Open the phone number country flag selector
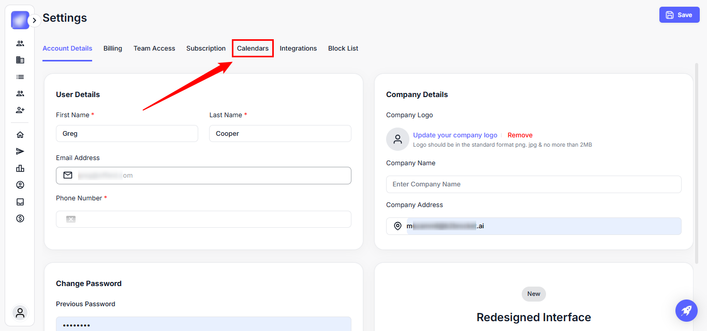Viewport: 707px width, 331px height. pyautogui.click(x=71, y=219)
